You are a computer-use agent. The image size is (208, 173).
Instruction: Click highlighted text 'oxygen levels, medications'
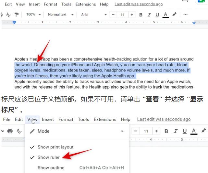point(40,70)
